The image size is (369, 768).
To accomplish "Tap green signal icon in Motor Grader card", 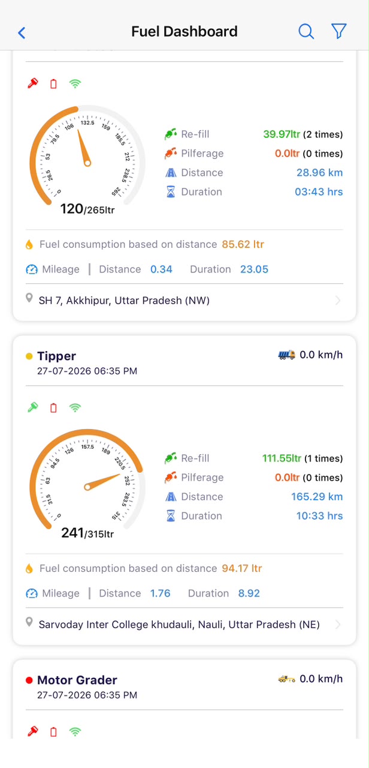I will (x=75, y=732).
